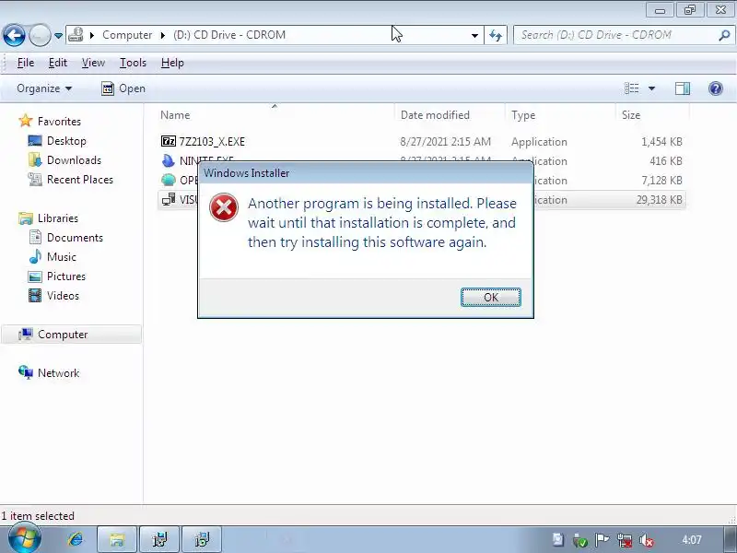Click the OPE file's teal icon

click(x=169, y=180)
